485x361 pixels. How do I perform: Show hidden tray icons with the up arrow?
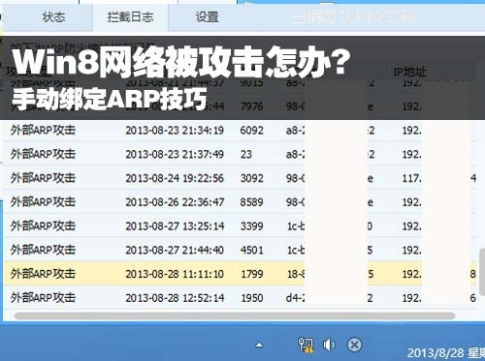(x=259, y=346)
